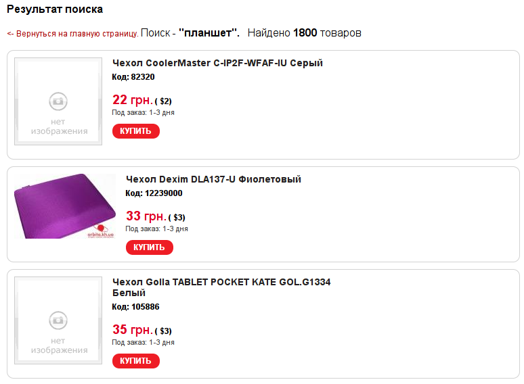Click camera icon in CoolerMaster image placeholder
The image size is (524, 384).
point(58,101)
